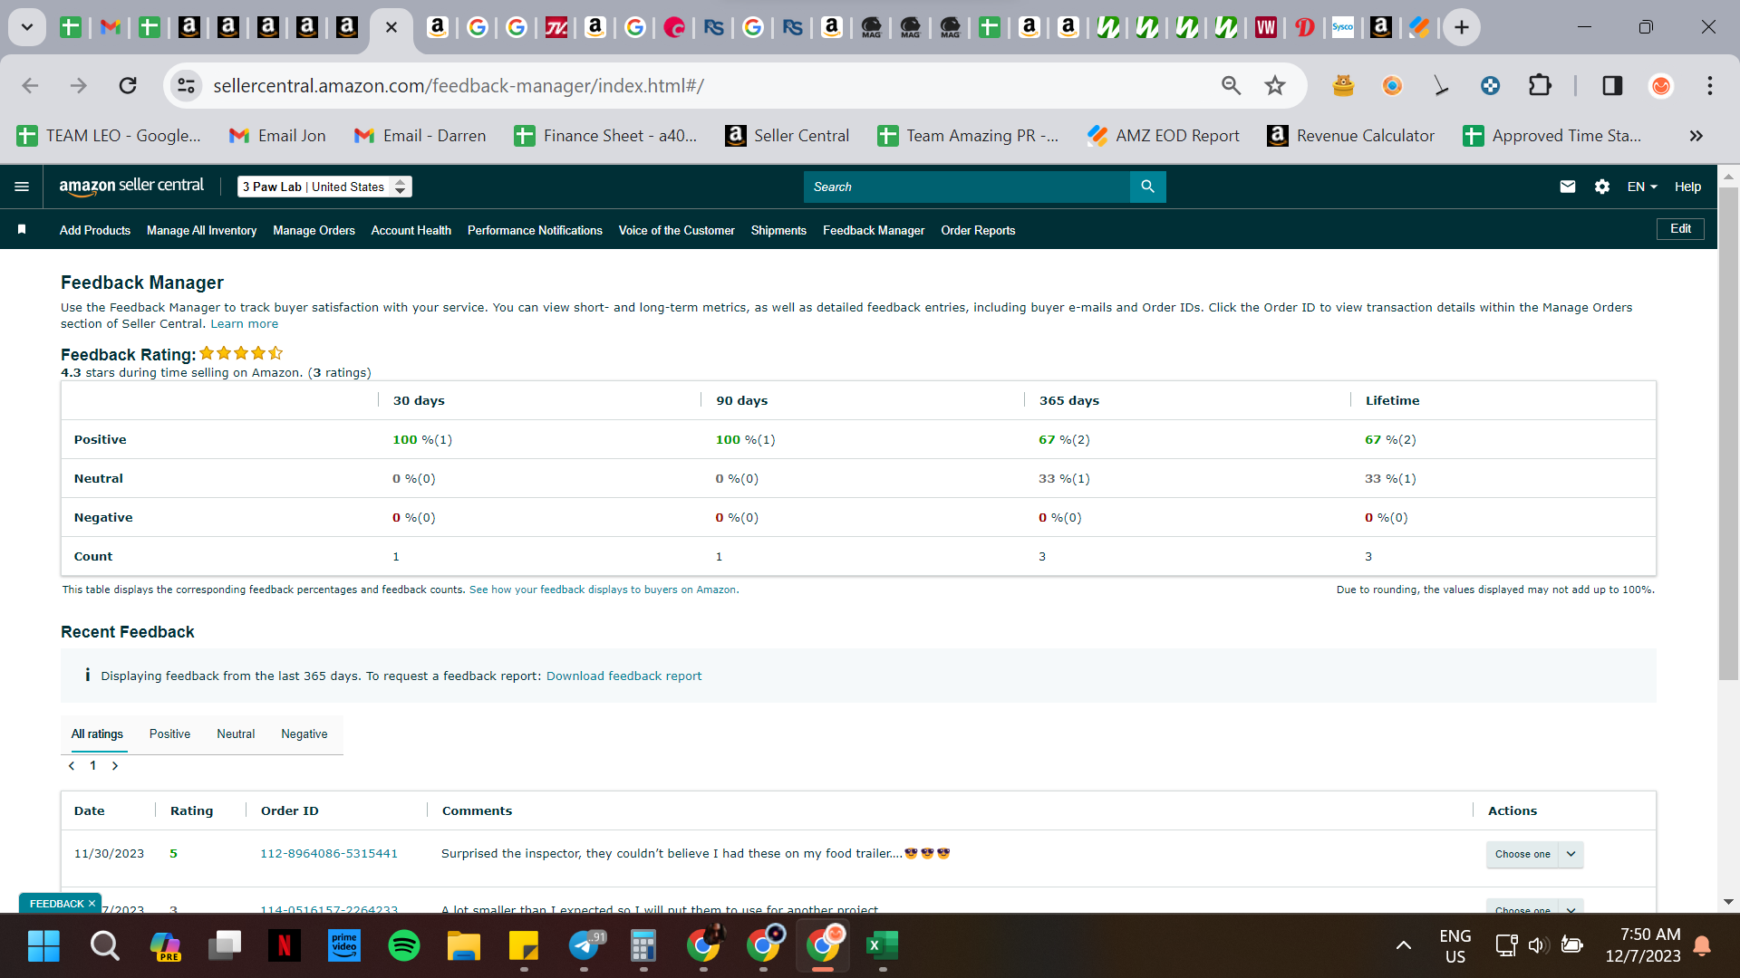Screen dimensions: 1740x978
Task: Select the Neutral ratings tab
Action: (x=236, y=733)
